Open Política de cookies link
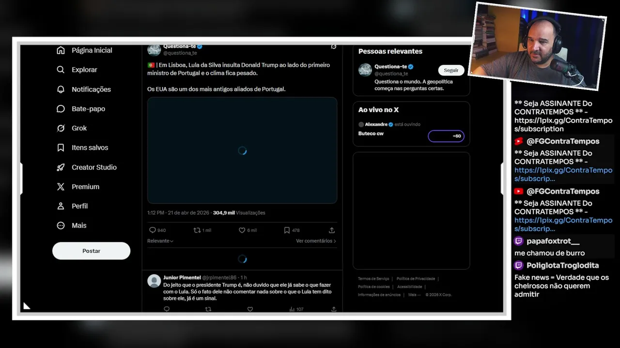Image resolution: width=620 pixels, height=348 pixels. pos(374,287)
